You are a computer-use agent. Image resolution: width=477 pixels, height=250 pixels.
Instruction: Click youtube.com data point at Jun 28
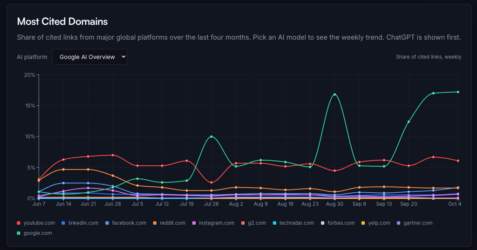[x=113, y=155]
